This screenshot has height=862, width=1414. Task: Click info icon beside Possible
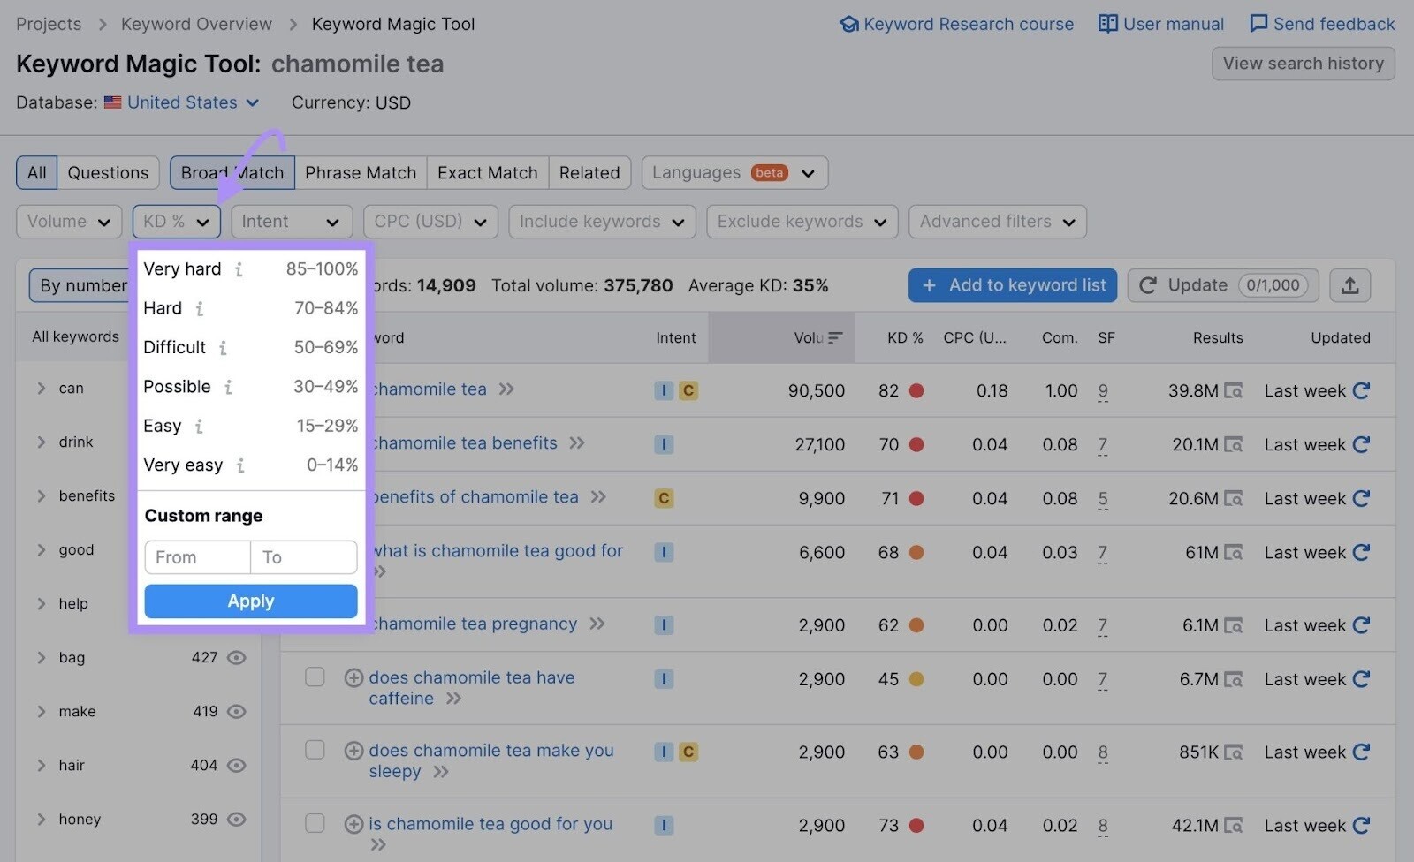228,387
